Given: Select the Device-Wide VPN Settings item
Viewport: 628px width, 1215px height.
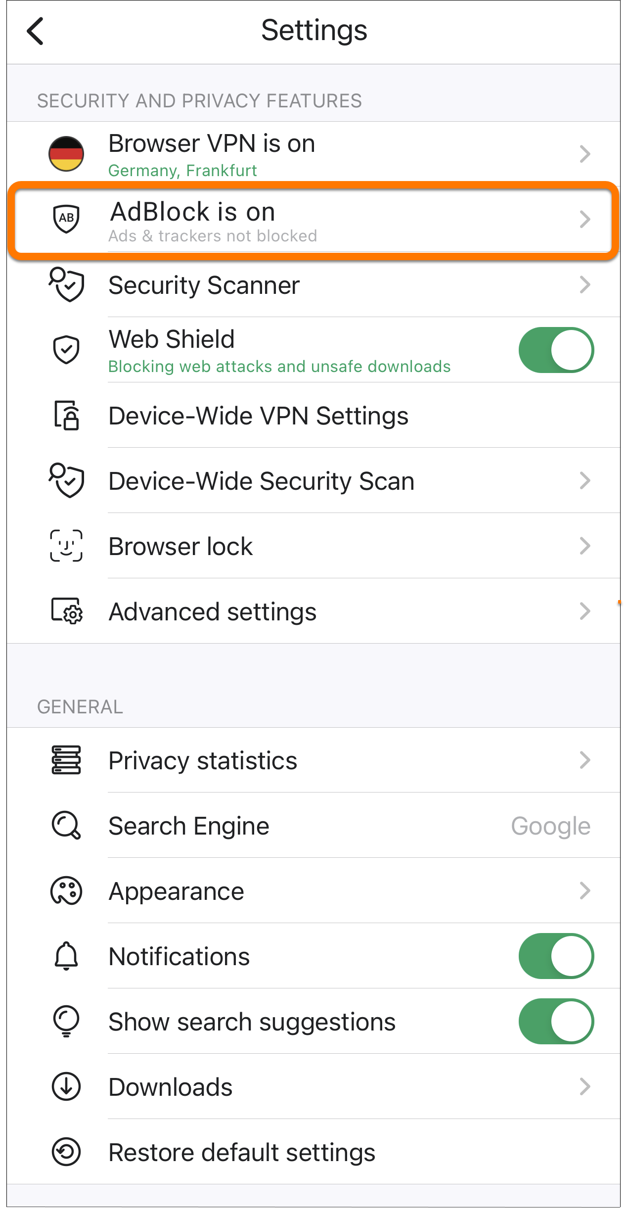Looking at the screenshot, I should 314,415.
